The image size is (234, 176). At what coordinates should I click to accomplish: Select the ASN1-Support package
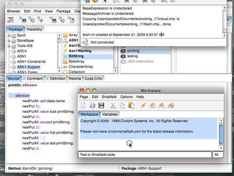pos(29,67)
